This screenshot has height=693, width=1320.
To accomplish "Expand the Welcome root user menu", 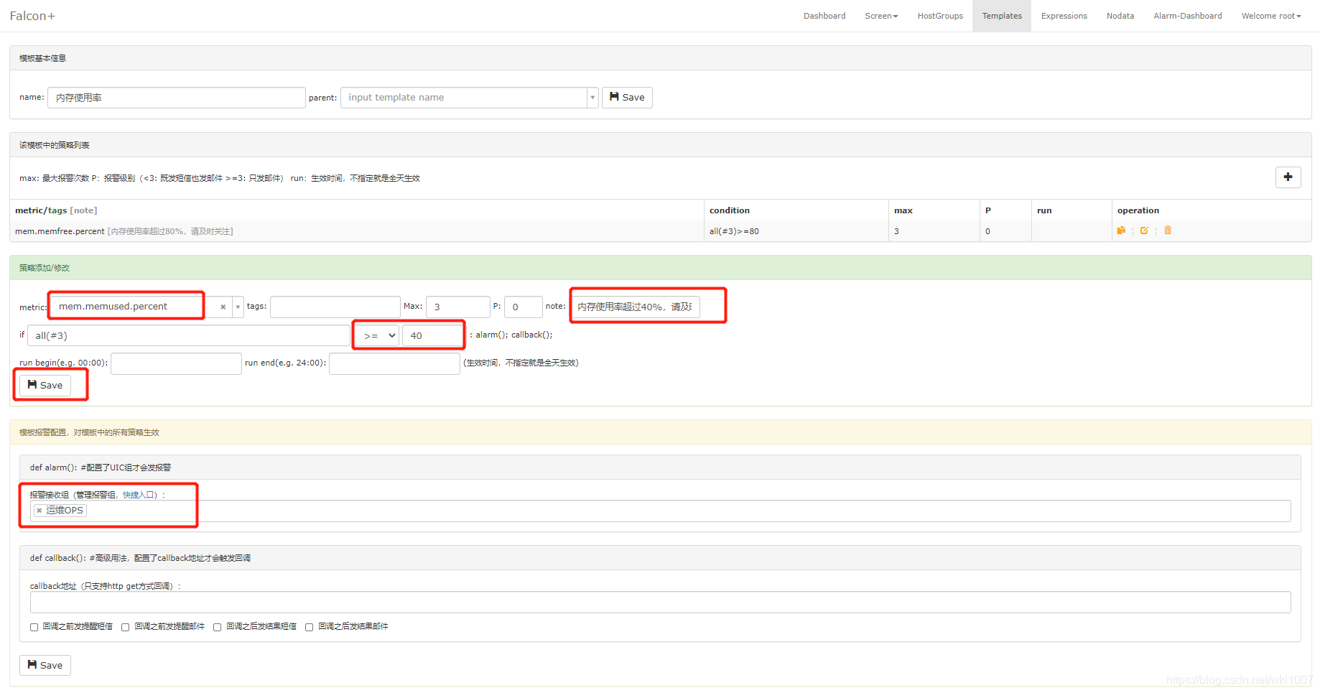I will [1270, 16].
